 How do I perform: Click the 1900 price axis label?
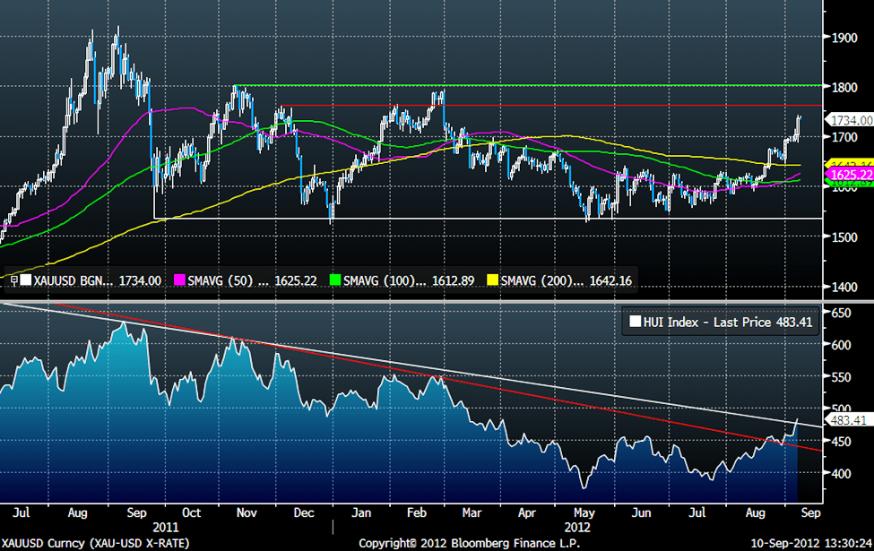[x=844, y=38]
